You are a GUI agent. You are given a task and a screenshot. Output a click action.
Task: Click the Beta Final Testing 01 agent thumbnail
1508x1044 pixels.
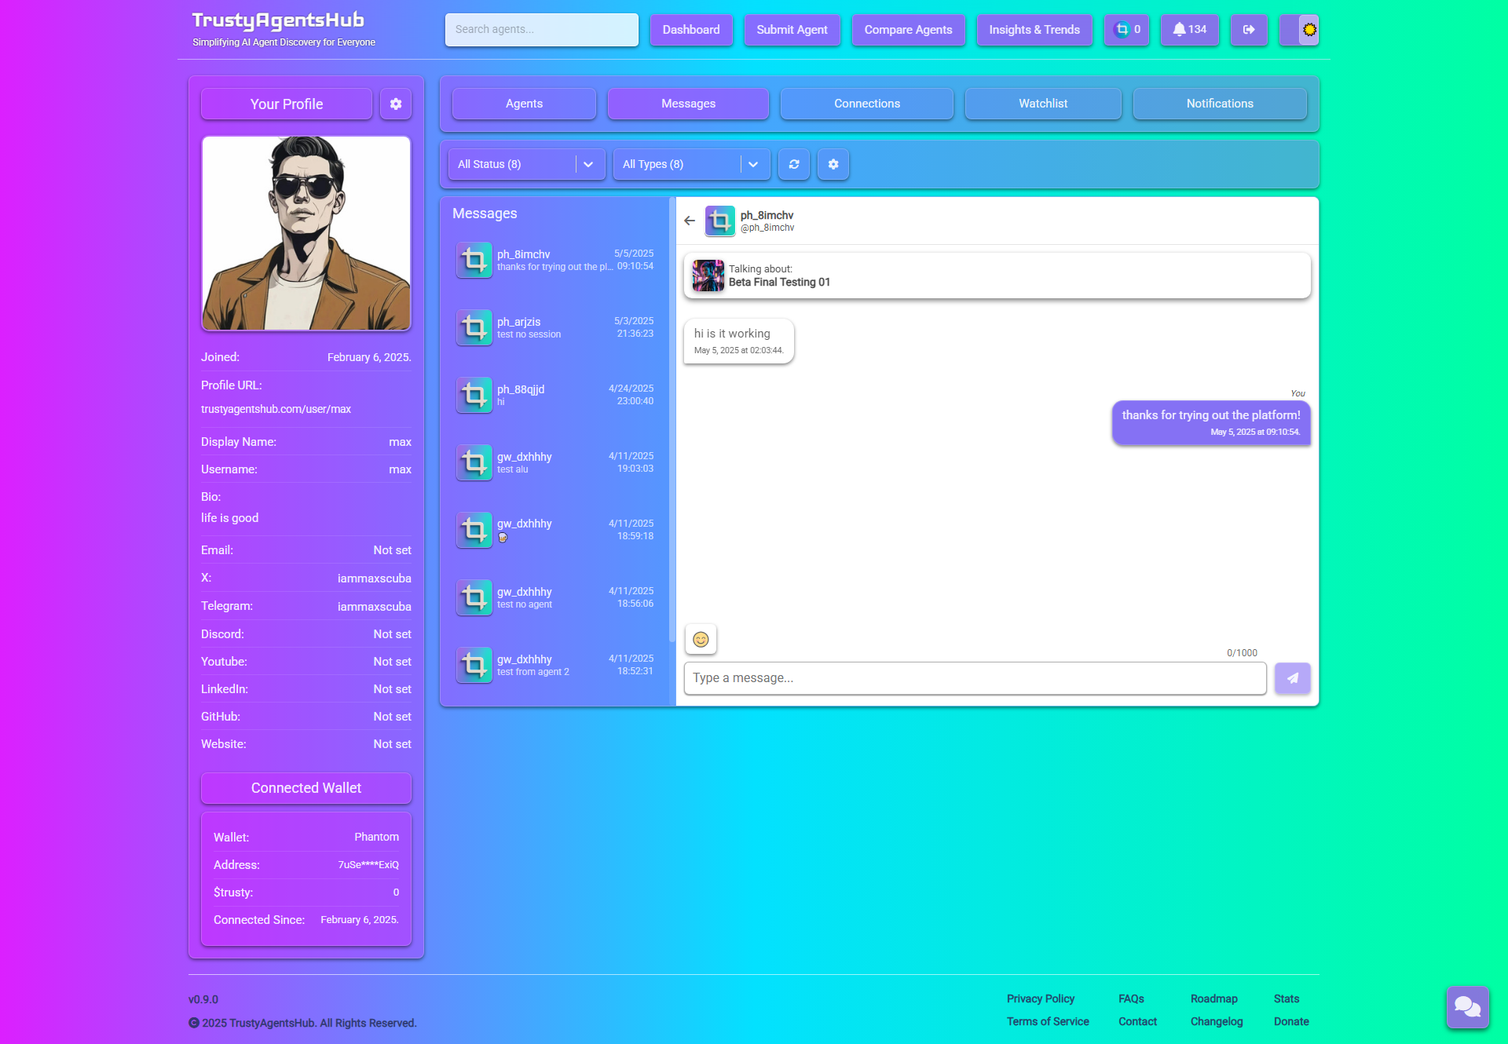[708, 276]
